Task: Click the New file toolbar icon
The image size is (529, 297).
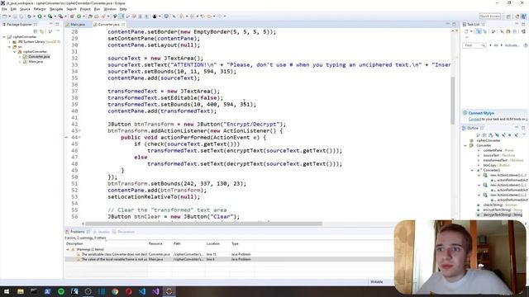Action: click(5, 16)
